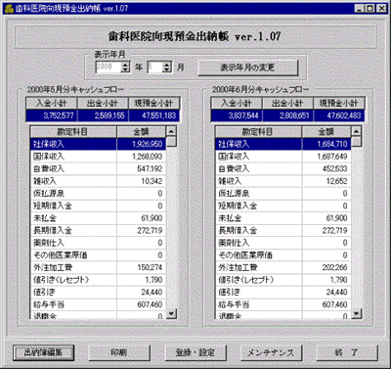The width and height of the screenshot is (391, 369).
Task: Open the メンテナンス maintenance button
Action: pyautogui.click(x=271, y=352)
